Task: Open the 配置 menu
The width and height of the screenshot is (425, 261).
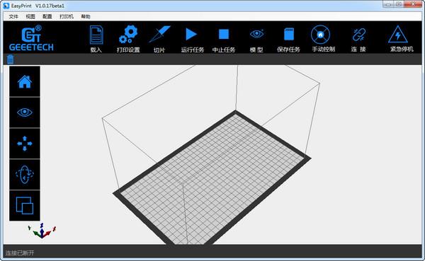Action: tap(47, 16)
